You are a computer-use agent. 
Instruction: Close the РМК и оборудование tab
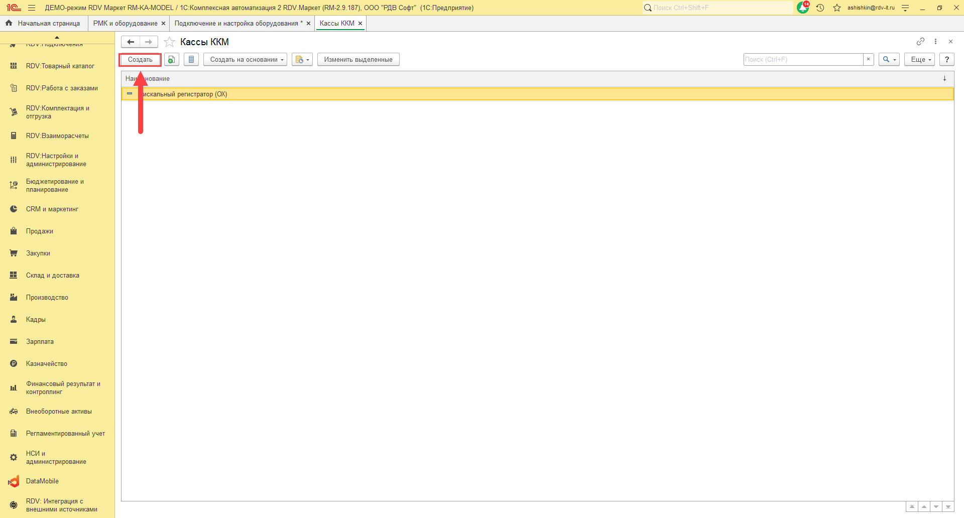tap(163, 24)
